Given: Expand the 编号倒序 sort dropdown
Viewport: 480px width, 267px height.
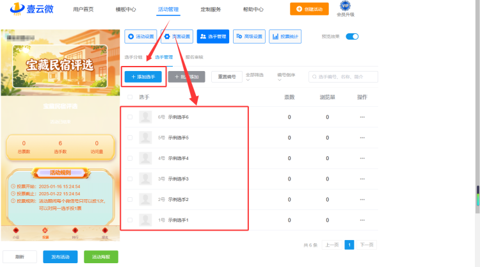Looking at the screenshot, I should tap(286, 77).
